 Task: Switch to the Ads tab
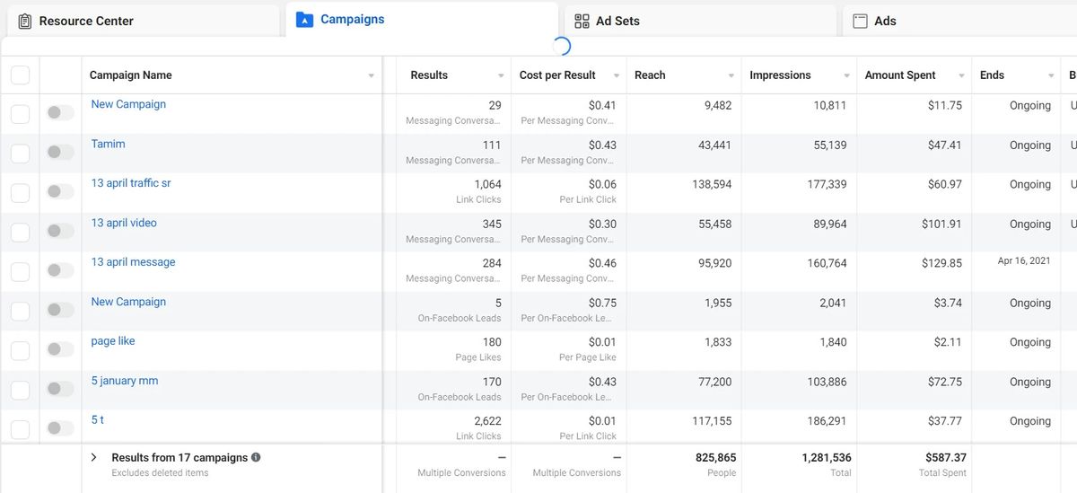[885, 21]
